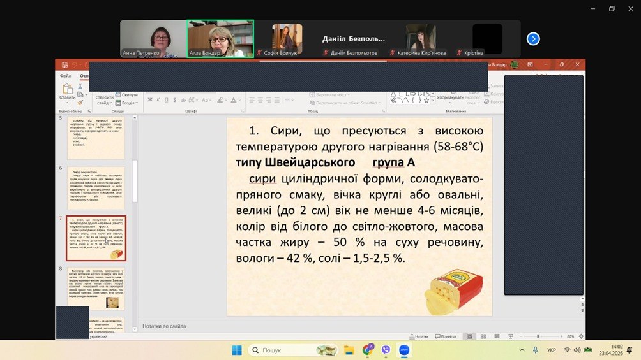Click the Примітки comments button
Screen dimensions: 641x360
point(446,336)
